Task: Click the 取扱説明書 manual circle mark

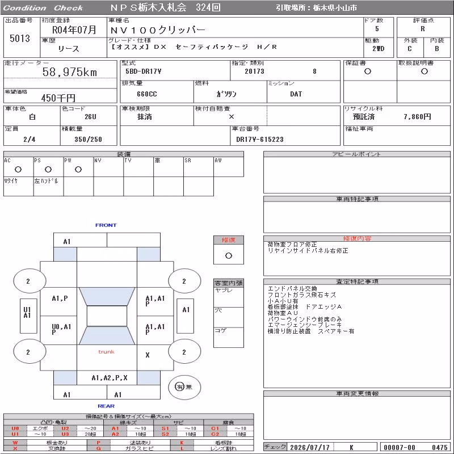Action: point(424,72)
